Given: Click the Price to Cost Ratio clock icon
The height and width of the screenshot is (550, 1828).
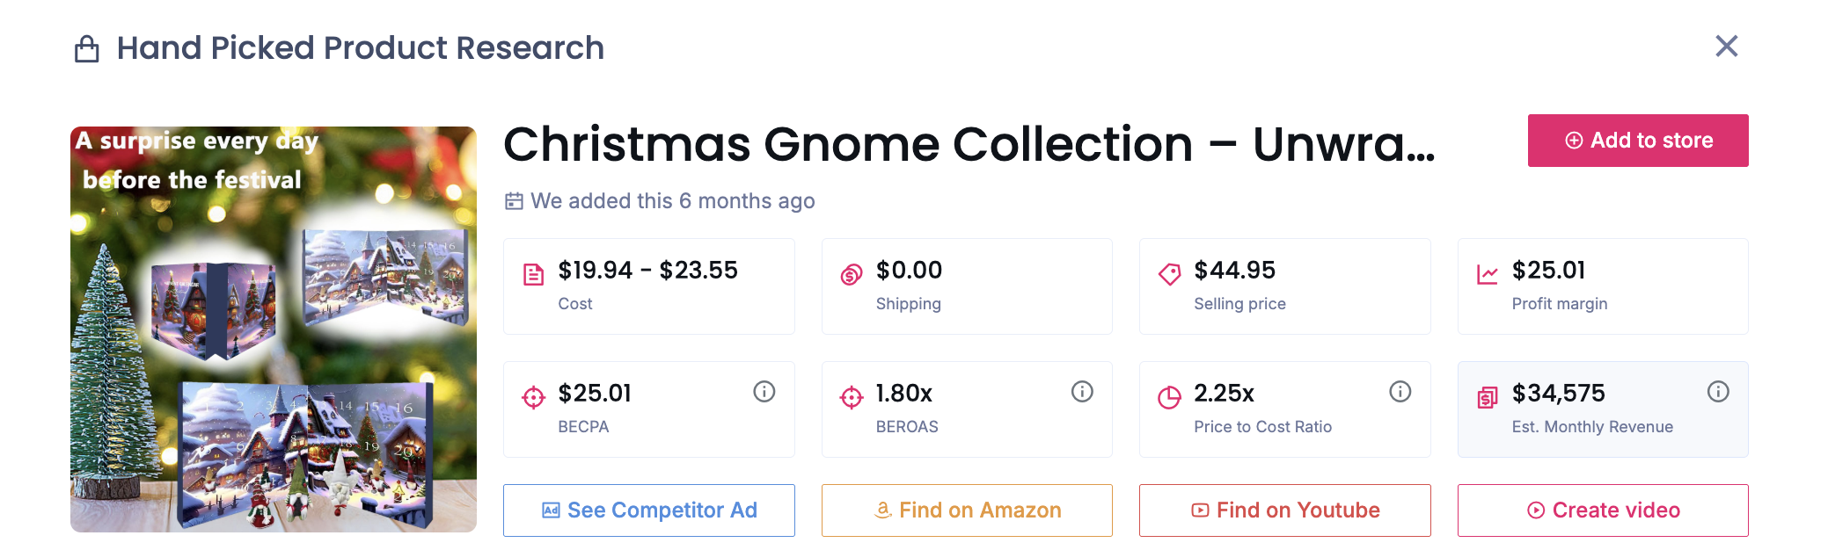Looking at the screenshot, I should click(1169, 396).
